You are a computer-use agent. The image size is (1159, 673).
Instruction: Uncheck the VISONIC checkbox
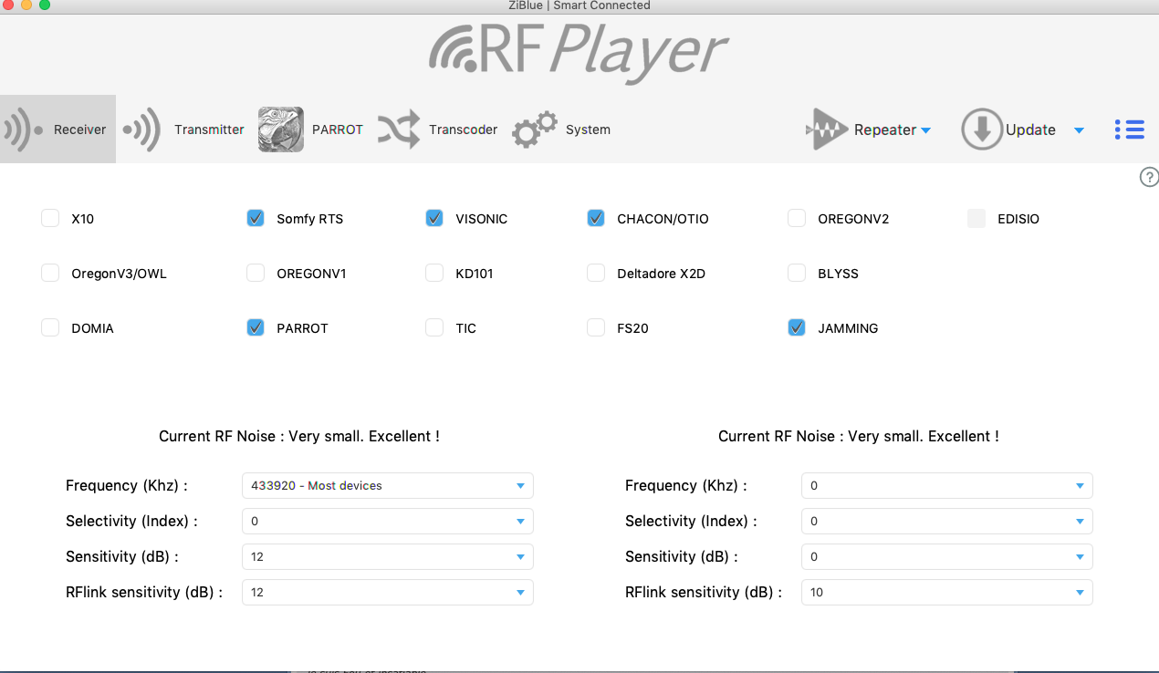click(434, 218)
